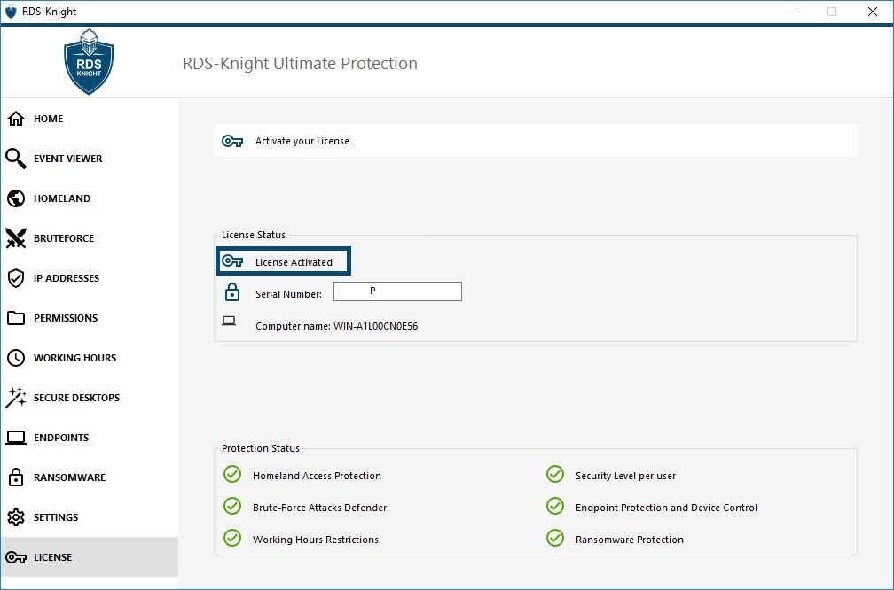The width and height of the screenshot is (894, 590).
Task: Close the RDS-Knight window
Action: pos(873,12)
